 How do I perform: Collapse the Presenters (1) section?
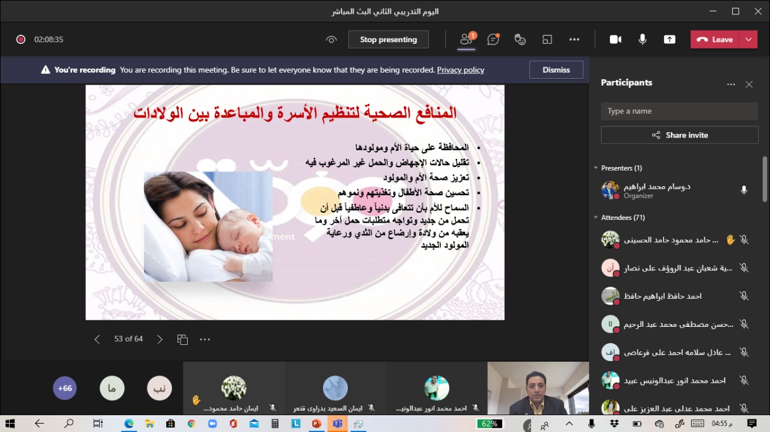(x=596, y=168)
